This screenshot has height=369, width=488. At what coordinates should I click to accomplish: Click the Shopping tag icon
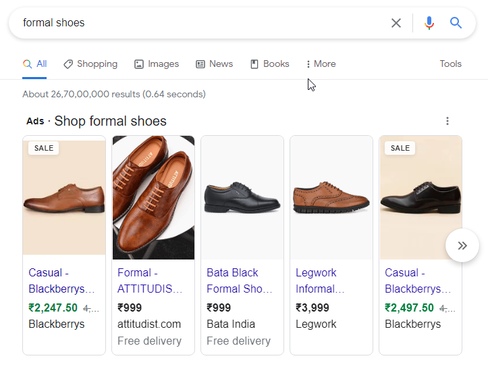(68, 64)
